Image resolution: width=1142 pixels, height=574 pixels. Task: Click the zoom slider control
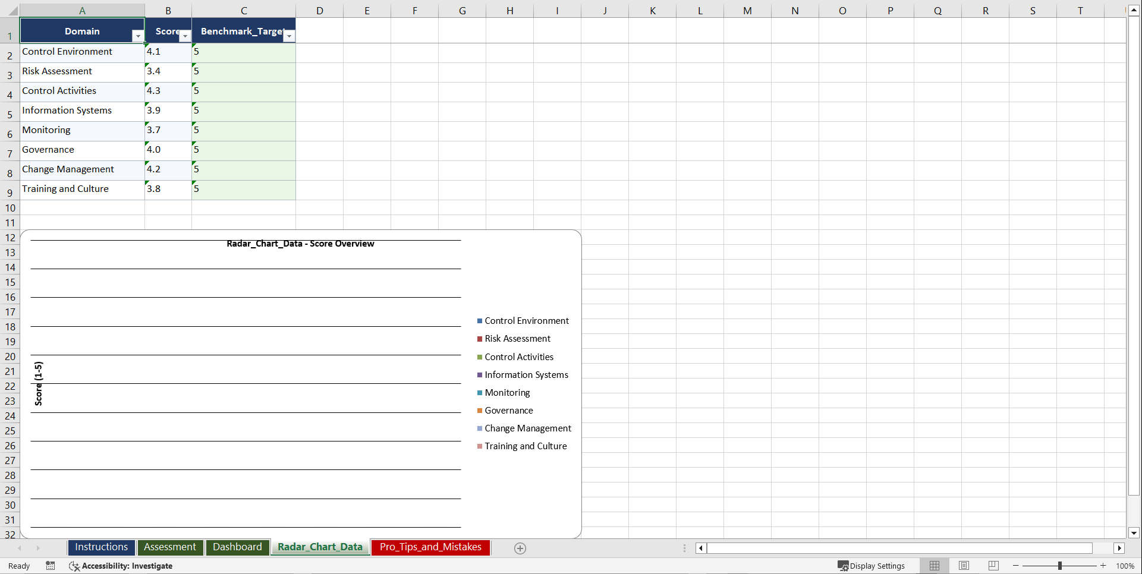[x=1060, y=566]
